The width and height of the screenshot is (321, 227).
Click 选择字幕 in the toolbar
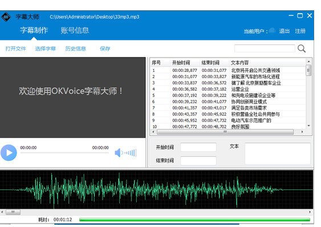tap(45, 48)
